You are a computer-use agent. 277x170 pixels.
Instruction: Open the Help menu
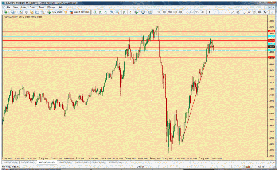[x=60, y=7]
